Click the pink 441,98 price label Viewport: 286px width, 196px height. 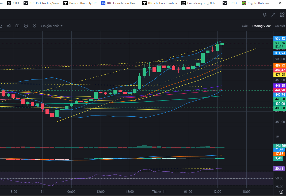[x=280, y=90]
